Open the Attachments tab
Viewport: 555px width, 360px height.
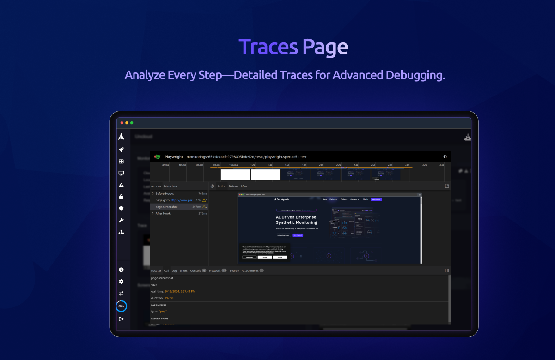pos(253,270)
